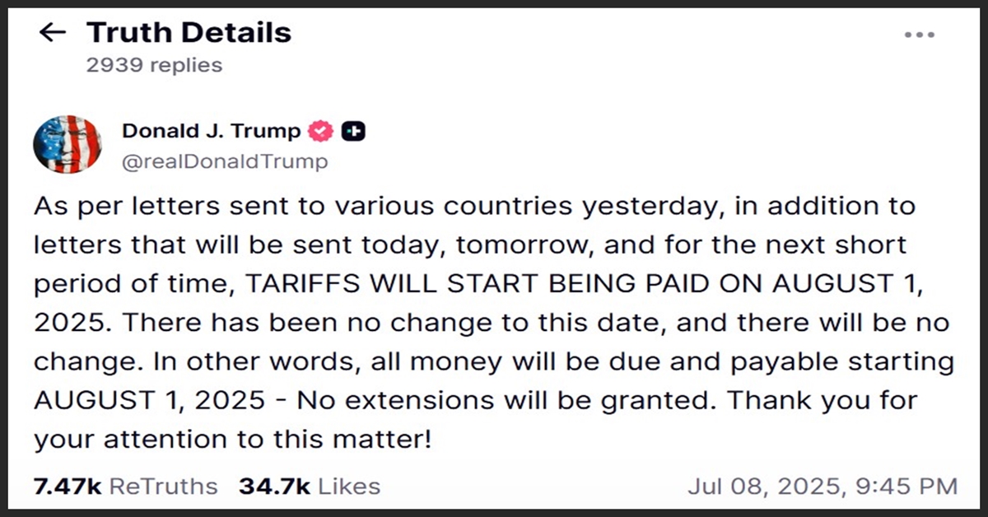Click the red verified checkmark badge
Image resolution: width=988 pixels, height=517 pixels.
[x=320, y=131]
